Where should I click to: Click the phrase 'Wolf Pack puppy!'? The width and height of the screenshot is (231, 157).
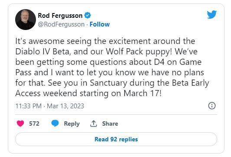coord(139,52)
